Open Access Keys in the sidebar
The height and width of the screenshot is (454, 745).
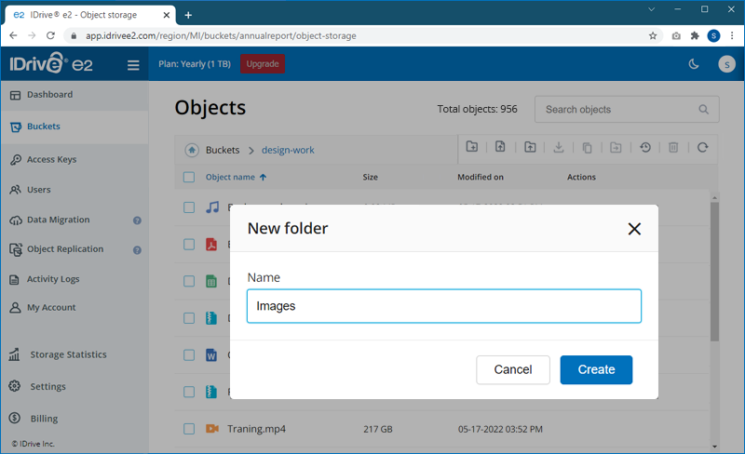pos(51,159)
